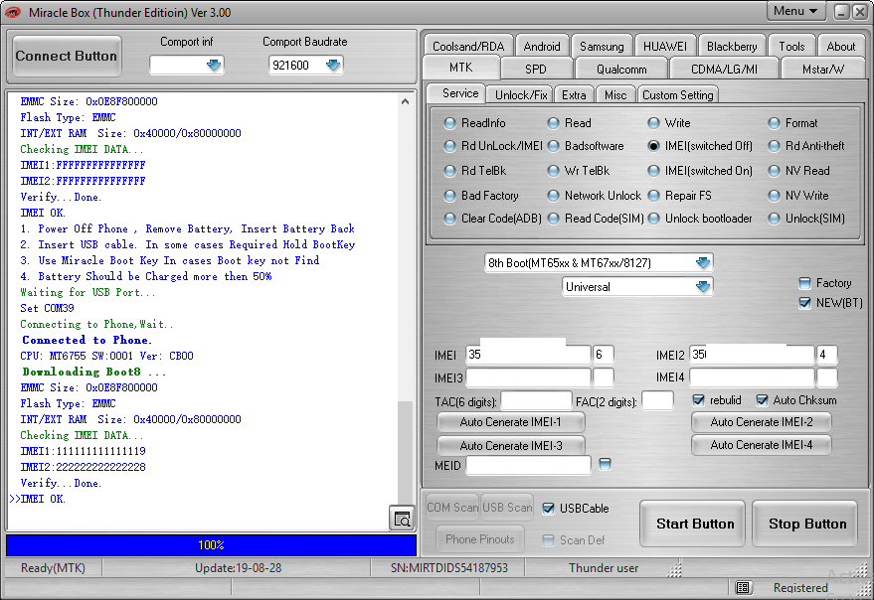Switch to the Qualcomm tab
Image resolution: width=874 pixels, height=600 pixels.
[621, 70]
